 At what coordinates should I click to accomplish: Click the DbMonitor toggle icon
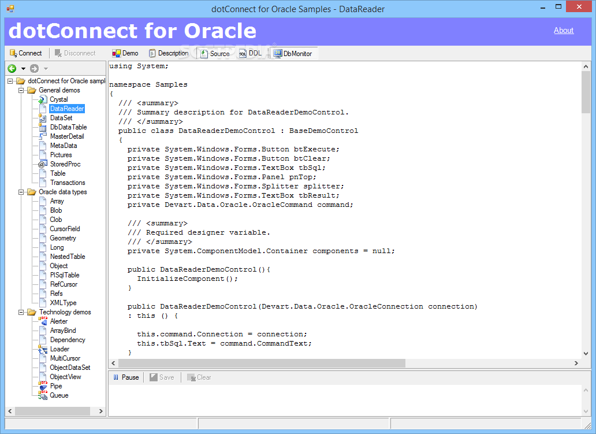[x=278, y=54]
